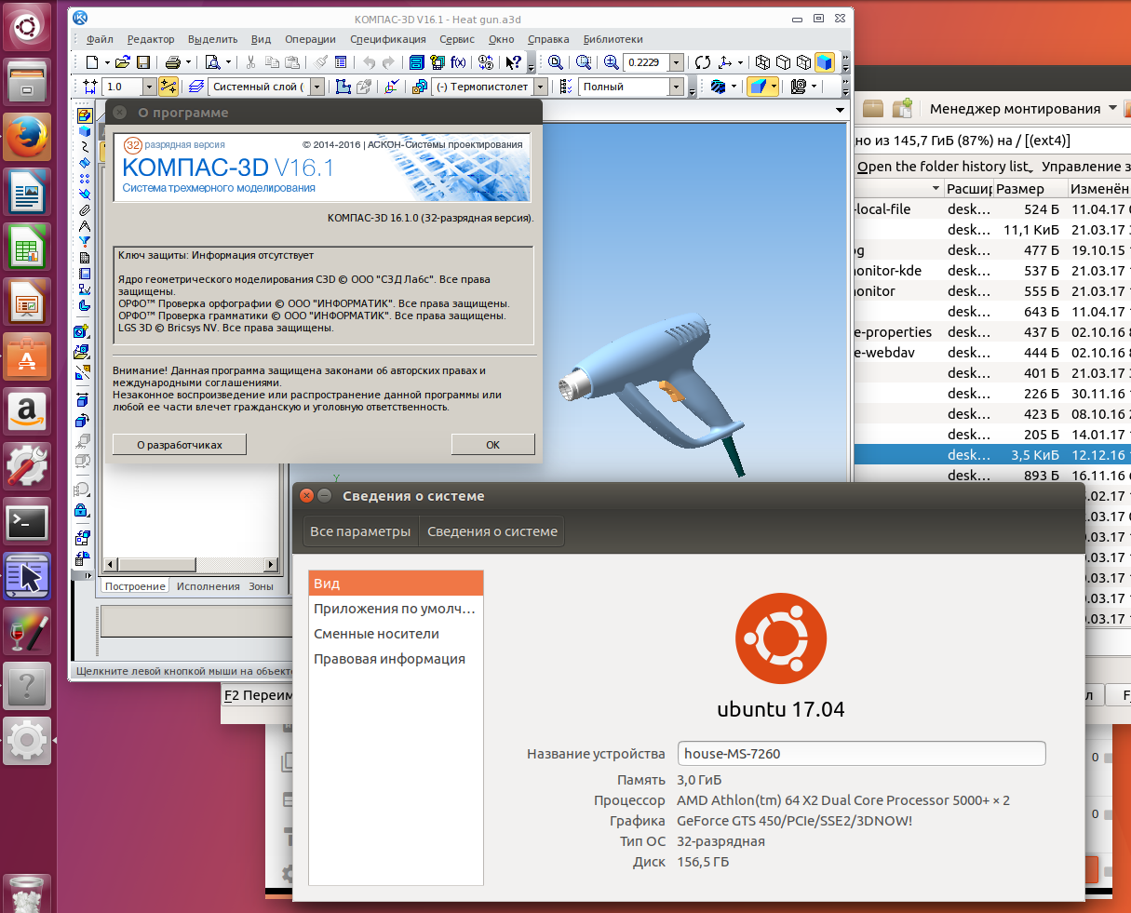This screenshot has width=1131, height=913.
Task: Select Сменные носители in sidebar
Action: (x=396, y=634)
